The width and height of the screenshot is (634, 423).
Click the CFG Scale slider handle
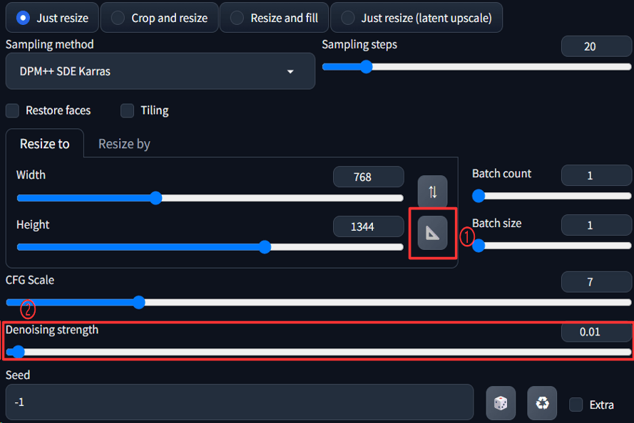(x=139, y=302)
